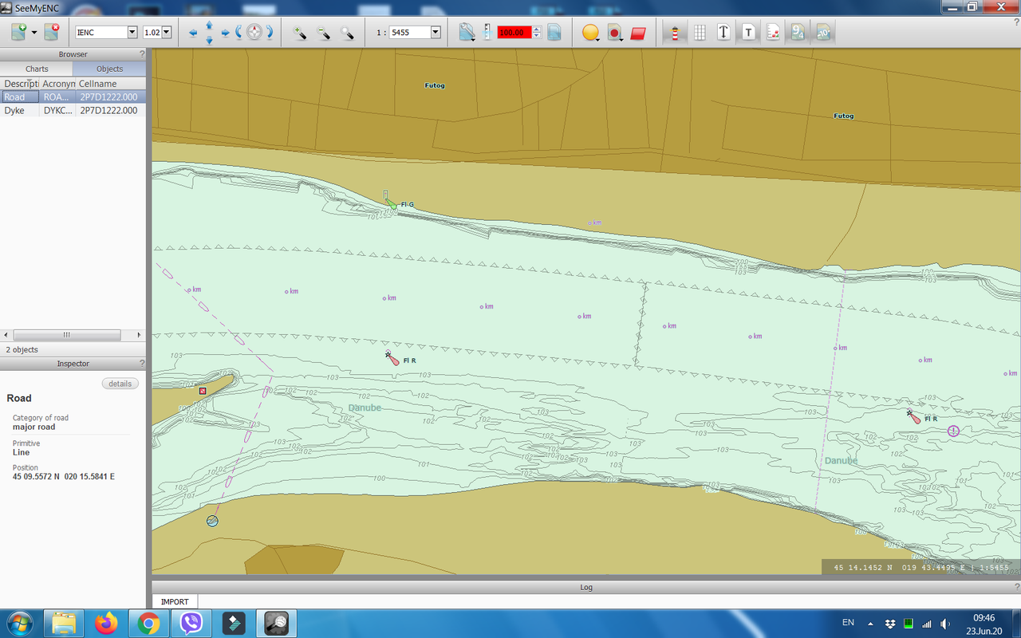
Task: Click the Browser scrollbar right arrow
Action: [139, 335]
